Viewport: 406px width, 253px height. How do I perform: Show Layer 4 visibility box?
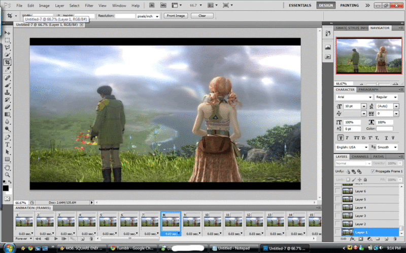[x=337, y=207]
